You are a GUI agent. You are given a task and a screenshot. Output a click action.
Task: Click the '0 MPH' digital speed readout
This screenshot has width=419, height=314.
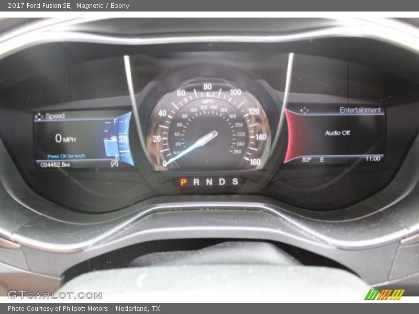coord(65,138)
